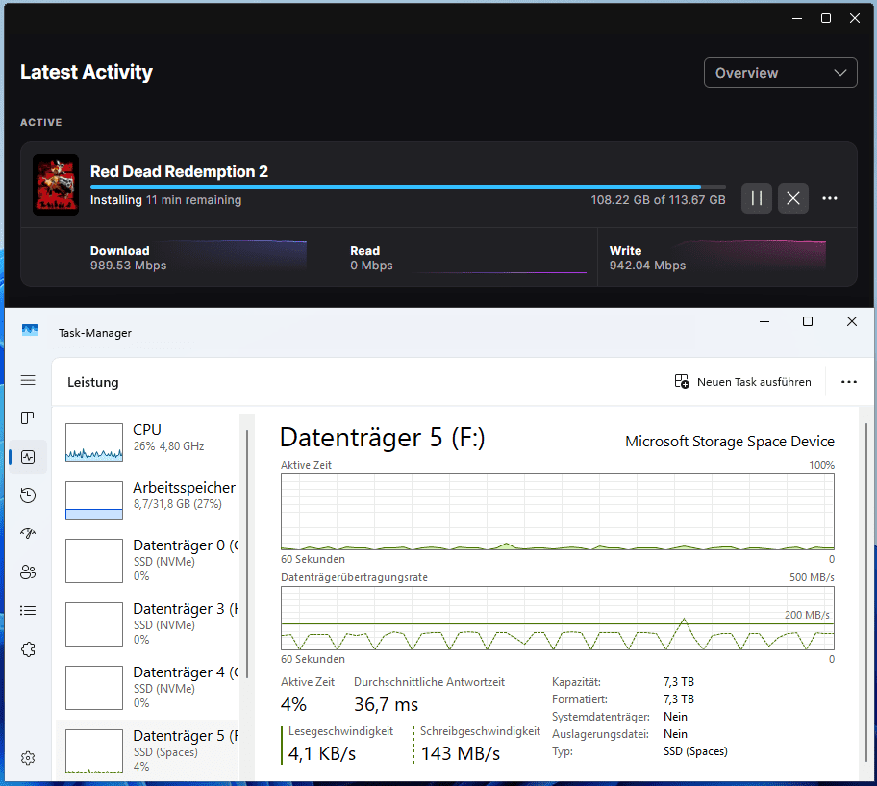Click the Microsoft Storage Space Device label
The height and width of the screenshot is (786, 877).
pyautogui.click(x=729, y=442)
